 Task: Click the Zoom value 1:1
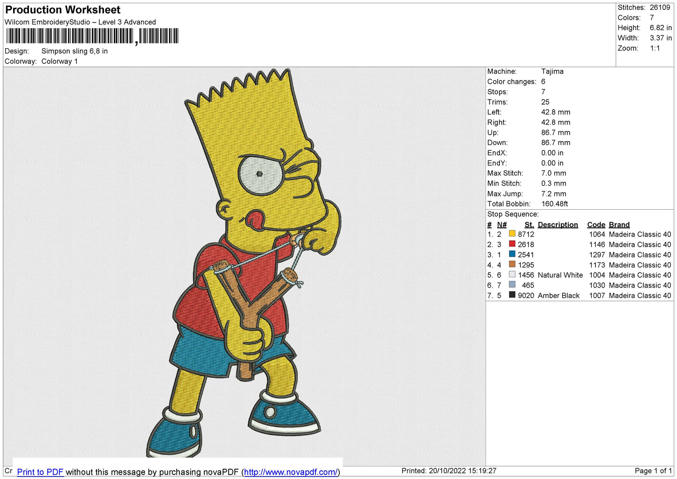click(655, 48)
